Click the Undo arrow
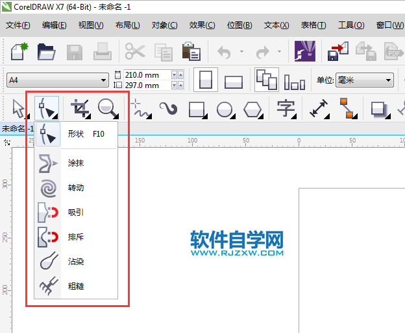 [x=224, y=52]
